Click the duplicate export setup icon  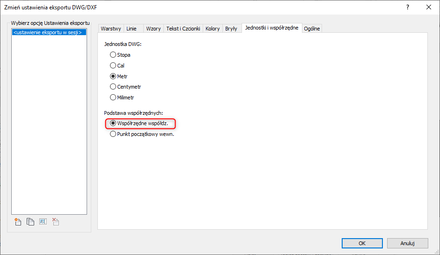[30, 222]
